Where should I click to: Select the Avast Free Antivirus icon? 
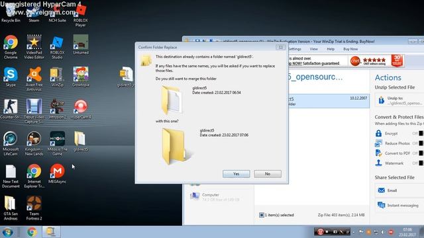pos(34,79)
